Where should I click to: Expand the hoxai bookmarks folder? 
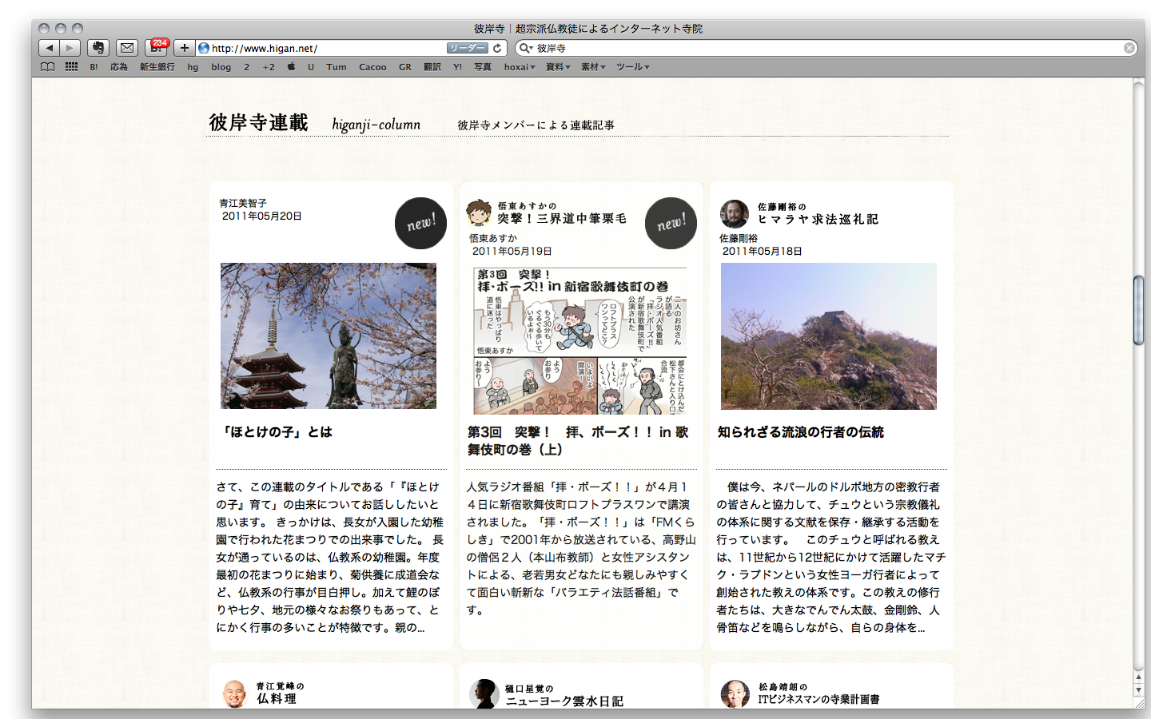519,67
